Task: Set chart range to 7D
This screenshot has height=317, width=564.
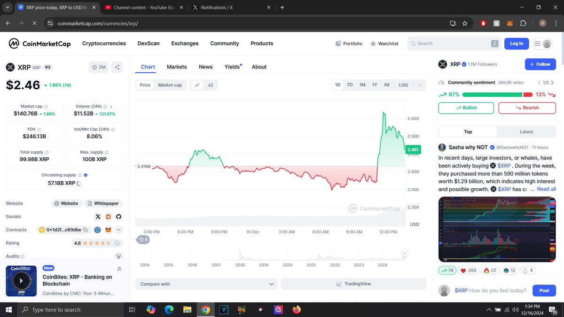Action: [x=350, y=85]
